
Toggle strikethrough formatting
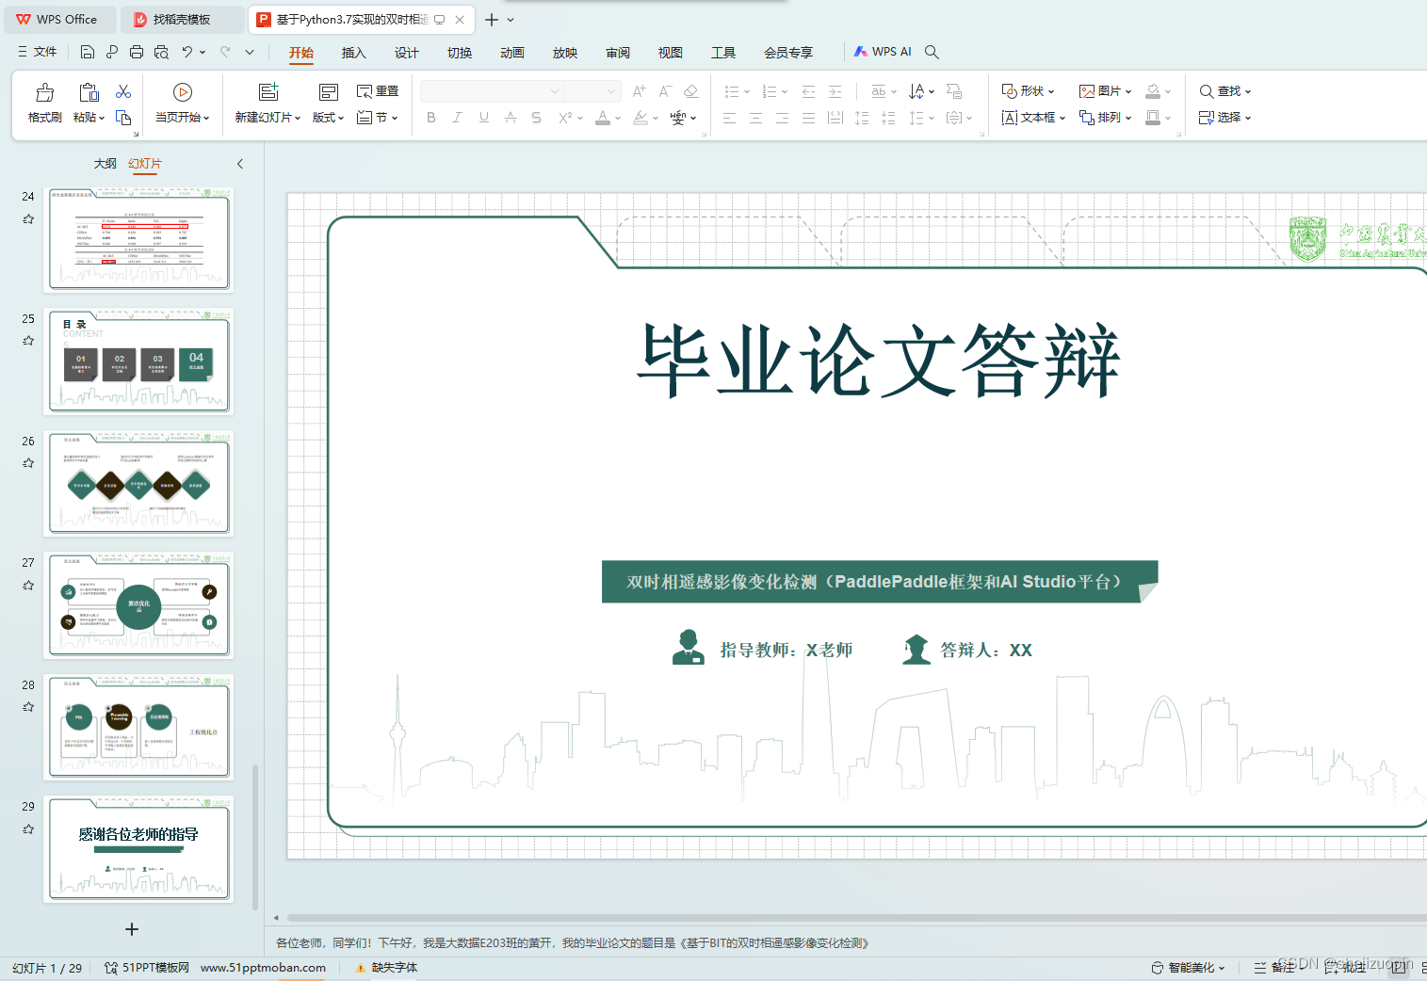[536, 117]
